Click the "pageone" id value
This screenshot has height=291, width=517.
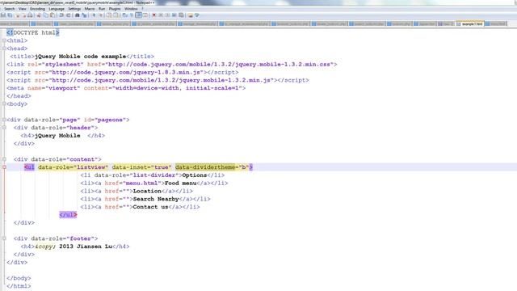click(x=110, y=120)
